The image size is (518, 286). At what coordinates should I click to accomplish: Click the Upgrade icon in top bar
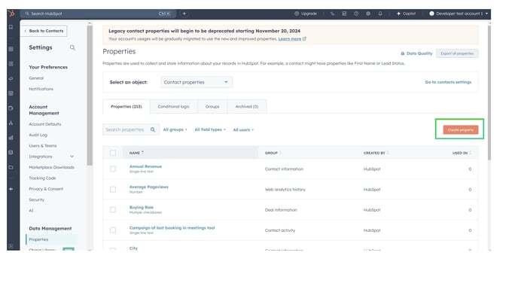pos(297,14)
